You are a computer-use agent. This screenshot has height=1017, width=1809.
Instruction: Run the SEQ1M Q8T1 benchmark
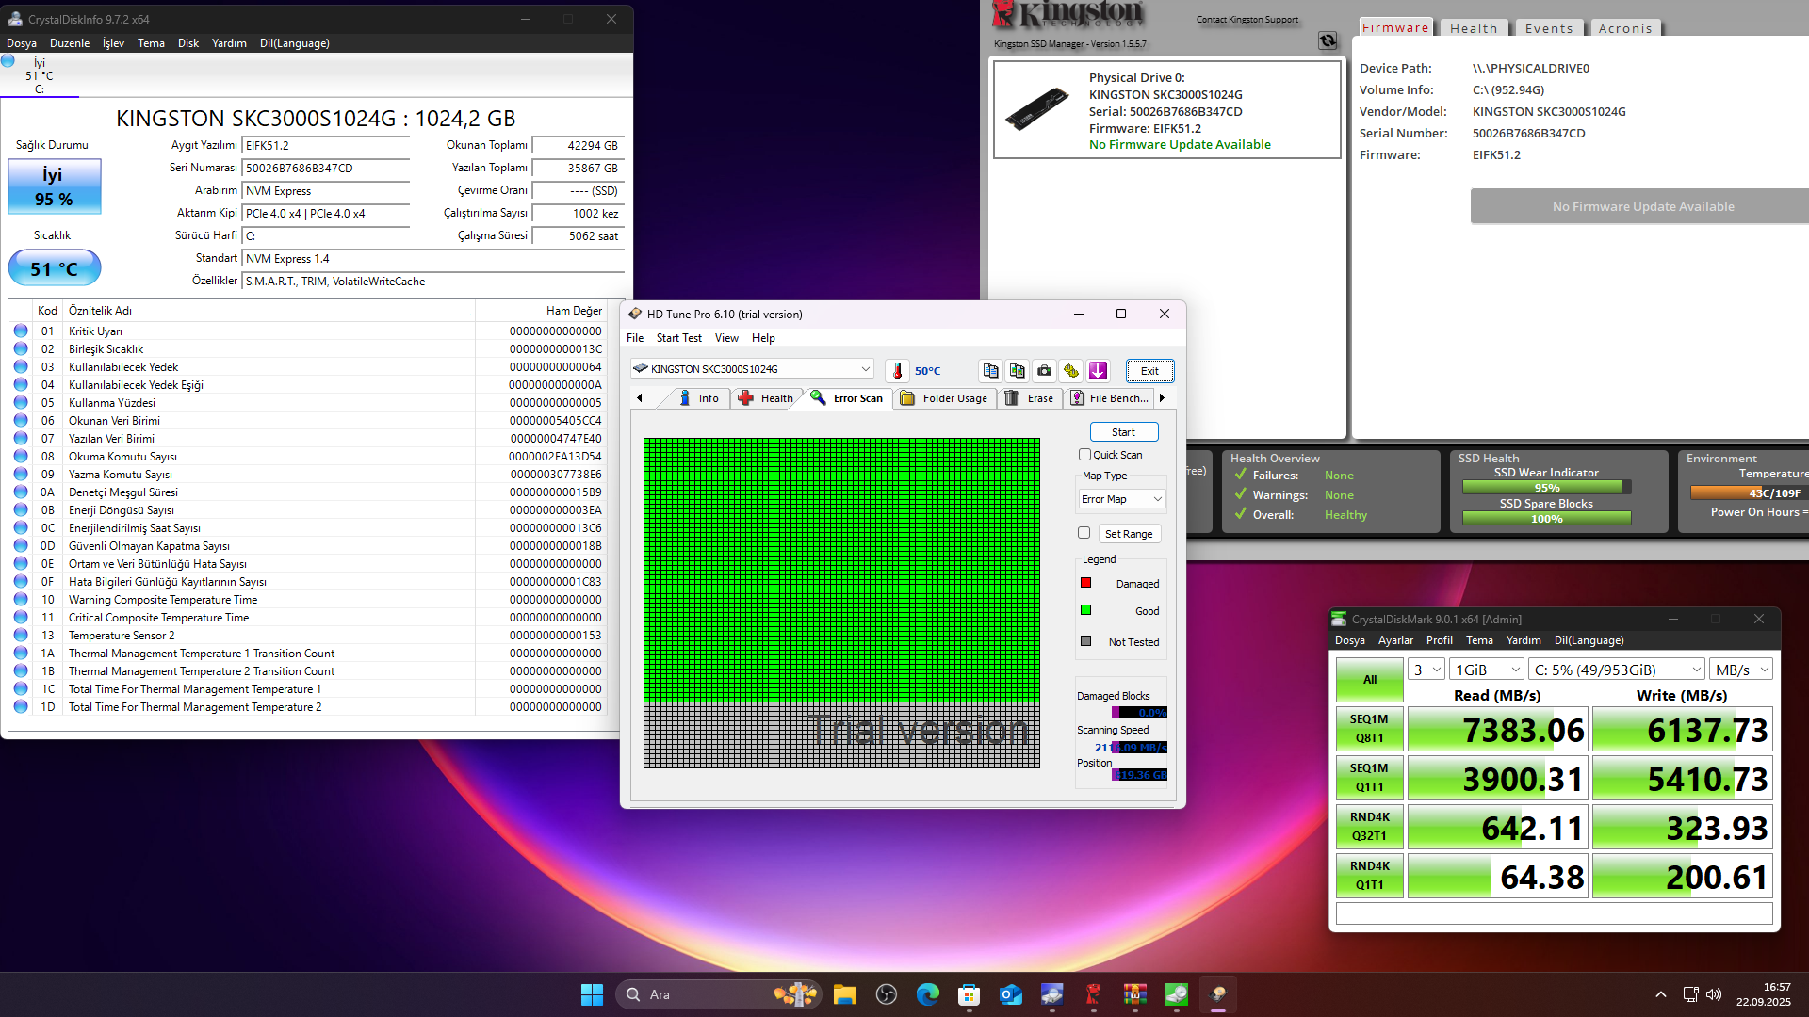[x=1370, y=729]
